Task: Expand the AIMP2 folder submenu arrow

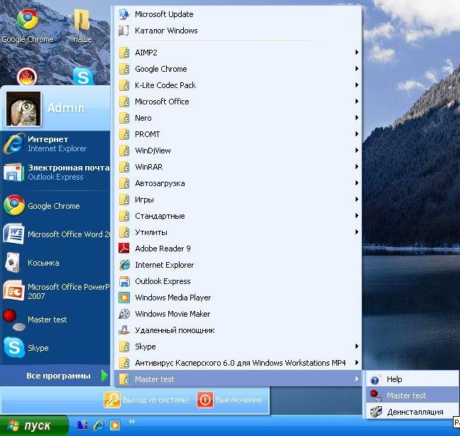Action: 357,53
